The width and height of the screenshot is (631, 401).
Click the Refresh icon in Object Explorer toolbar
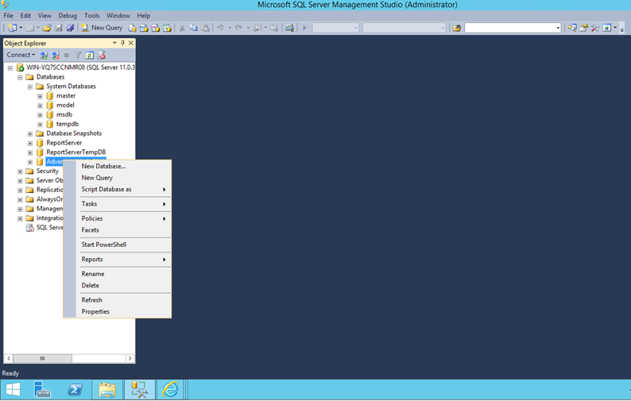(x=90, y=56)
